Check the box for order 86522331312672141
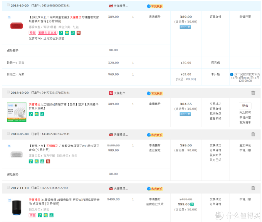The width and height of the screenshot is (262, 222). [x=8, y=187]
